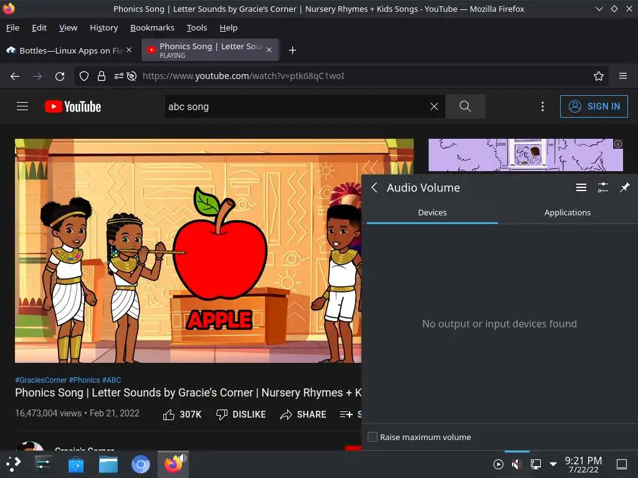Open the Audio Volume configure sliders icon
Screen dimensions: 638x478
(x=603, y=187)
